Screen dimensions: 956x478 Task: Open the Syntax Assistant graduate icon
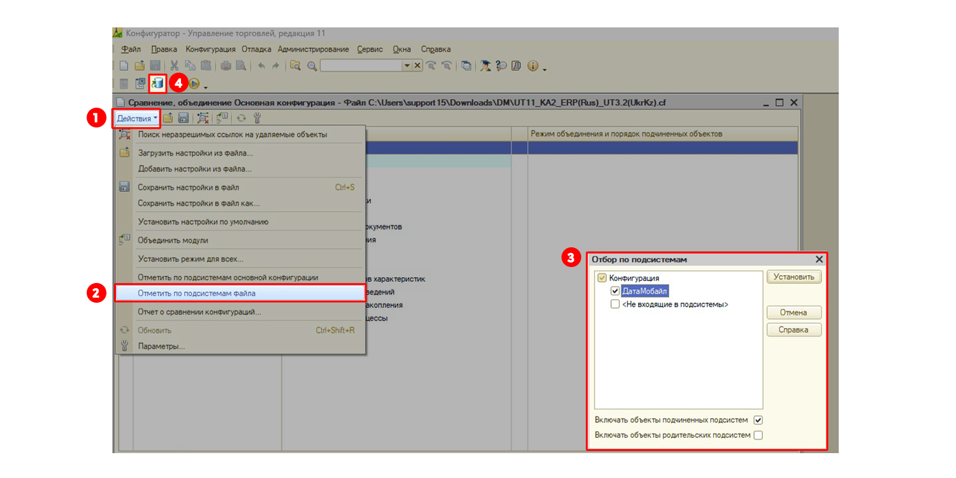[x=486, y=66]
